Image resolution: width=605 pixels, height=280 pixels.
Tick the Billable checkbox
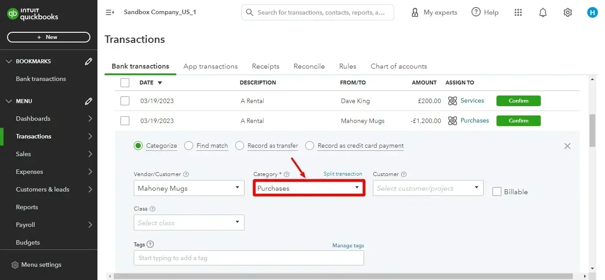click(497, 192)
